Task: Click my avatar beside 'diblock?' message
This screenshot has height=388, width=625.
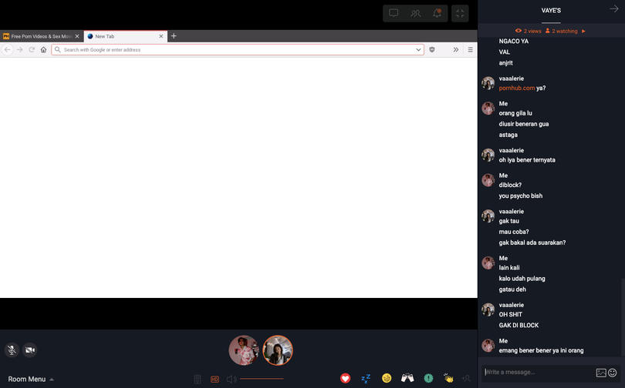Action: coord(488,180)
